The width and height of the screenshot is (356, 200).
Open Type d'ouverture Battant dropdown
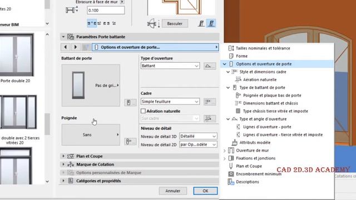pyautogui.click(x=170, y=66)
